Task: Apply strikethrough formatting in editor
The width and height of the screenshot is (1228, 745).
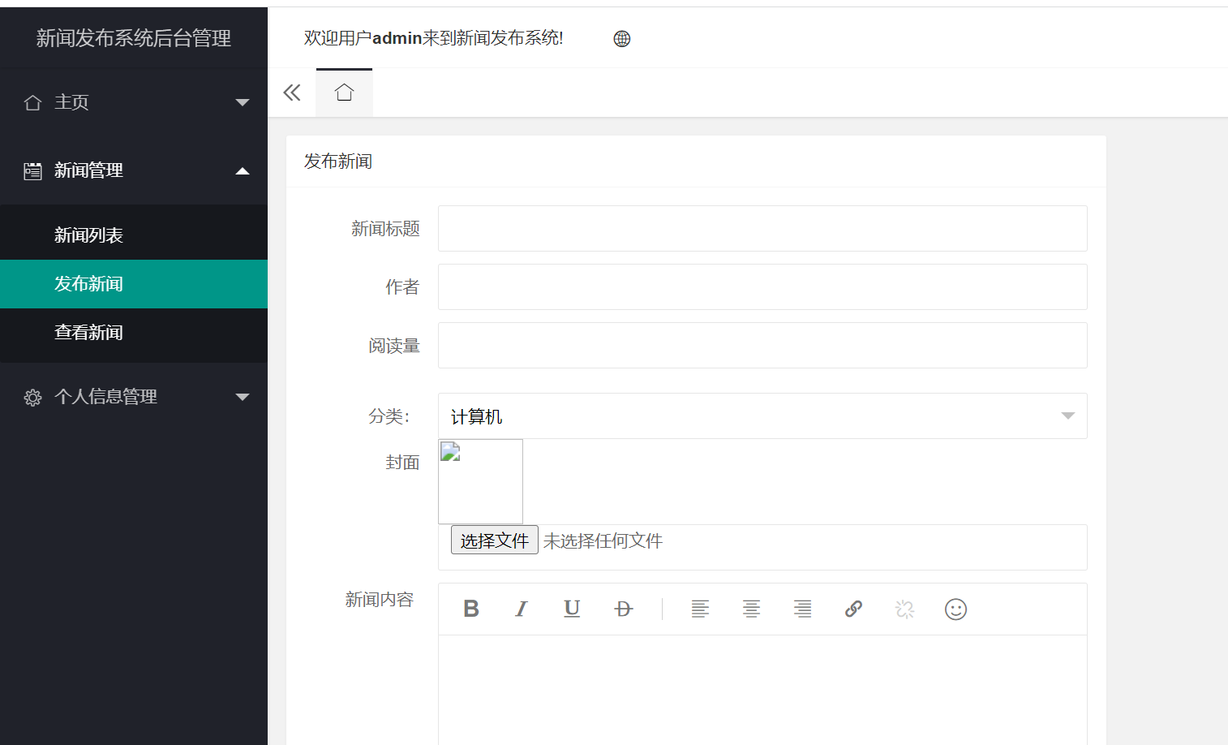Action: point(623,609)
